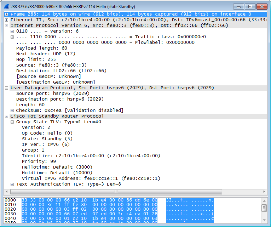
Task: Click hex offset 0000 row bytes
Action: coord(90,200)
